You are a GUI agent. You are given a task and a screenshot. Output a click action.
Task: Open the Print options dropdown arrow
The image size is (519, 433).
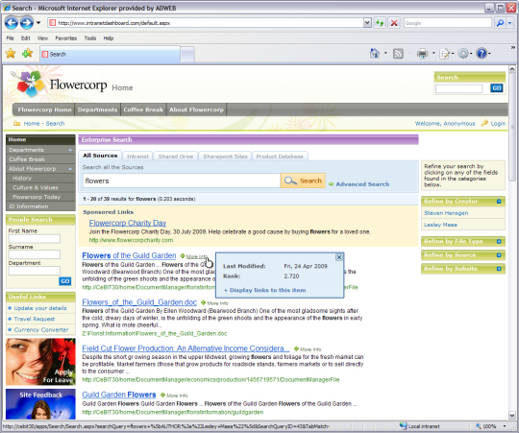pos(433,54)
